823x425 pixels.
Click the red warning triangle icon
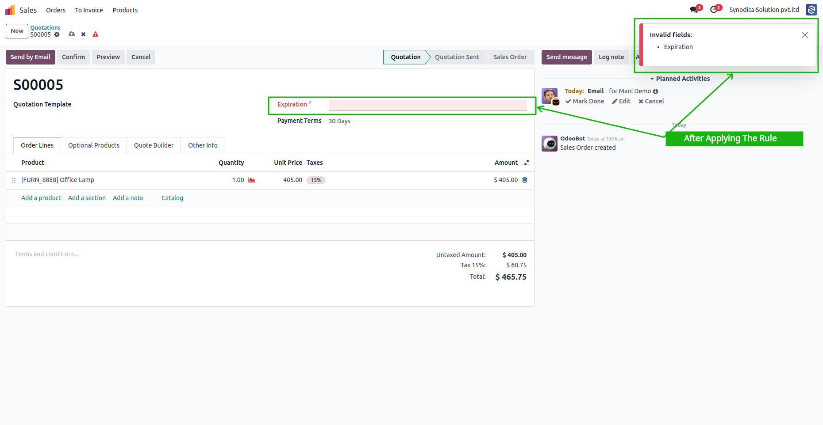pos(95,34)
